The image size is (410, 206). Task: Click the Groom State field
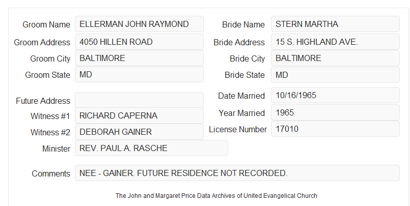tap(139, 74)
